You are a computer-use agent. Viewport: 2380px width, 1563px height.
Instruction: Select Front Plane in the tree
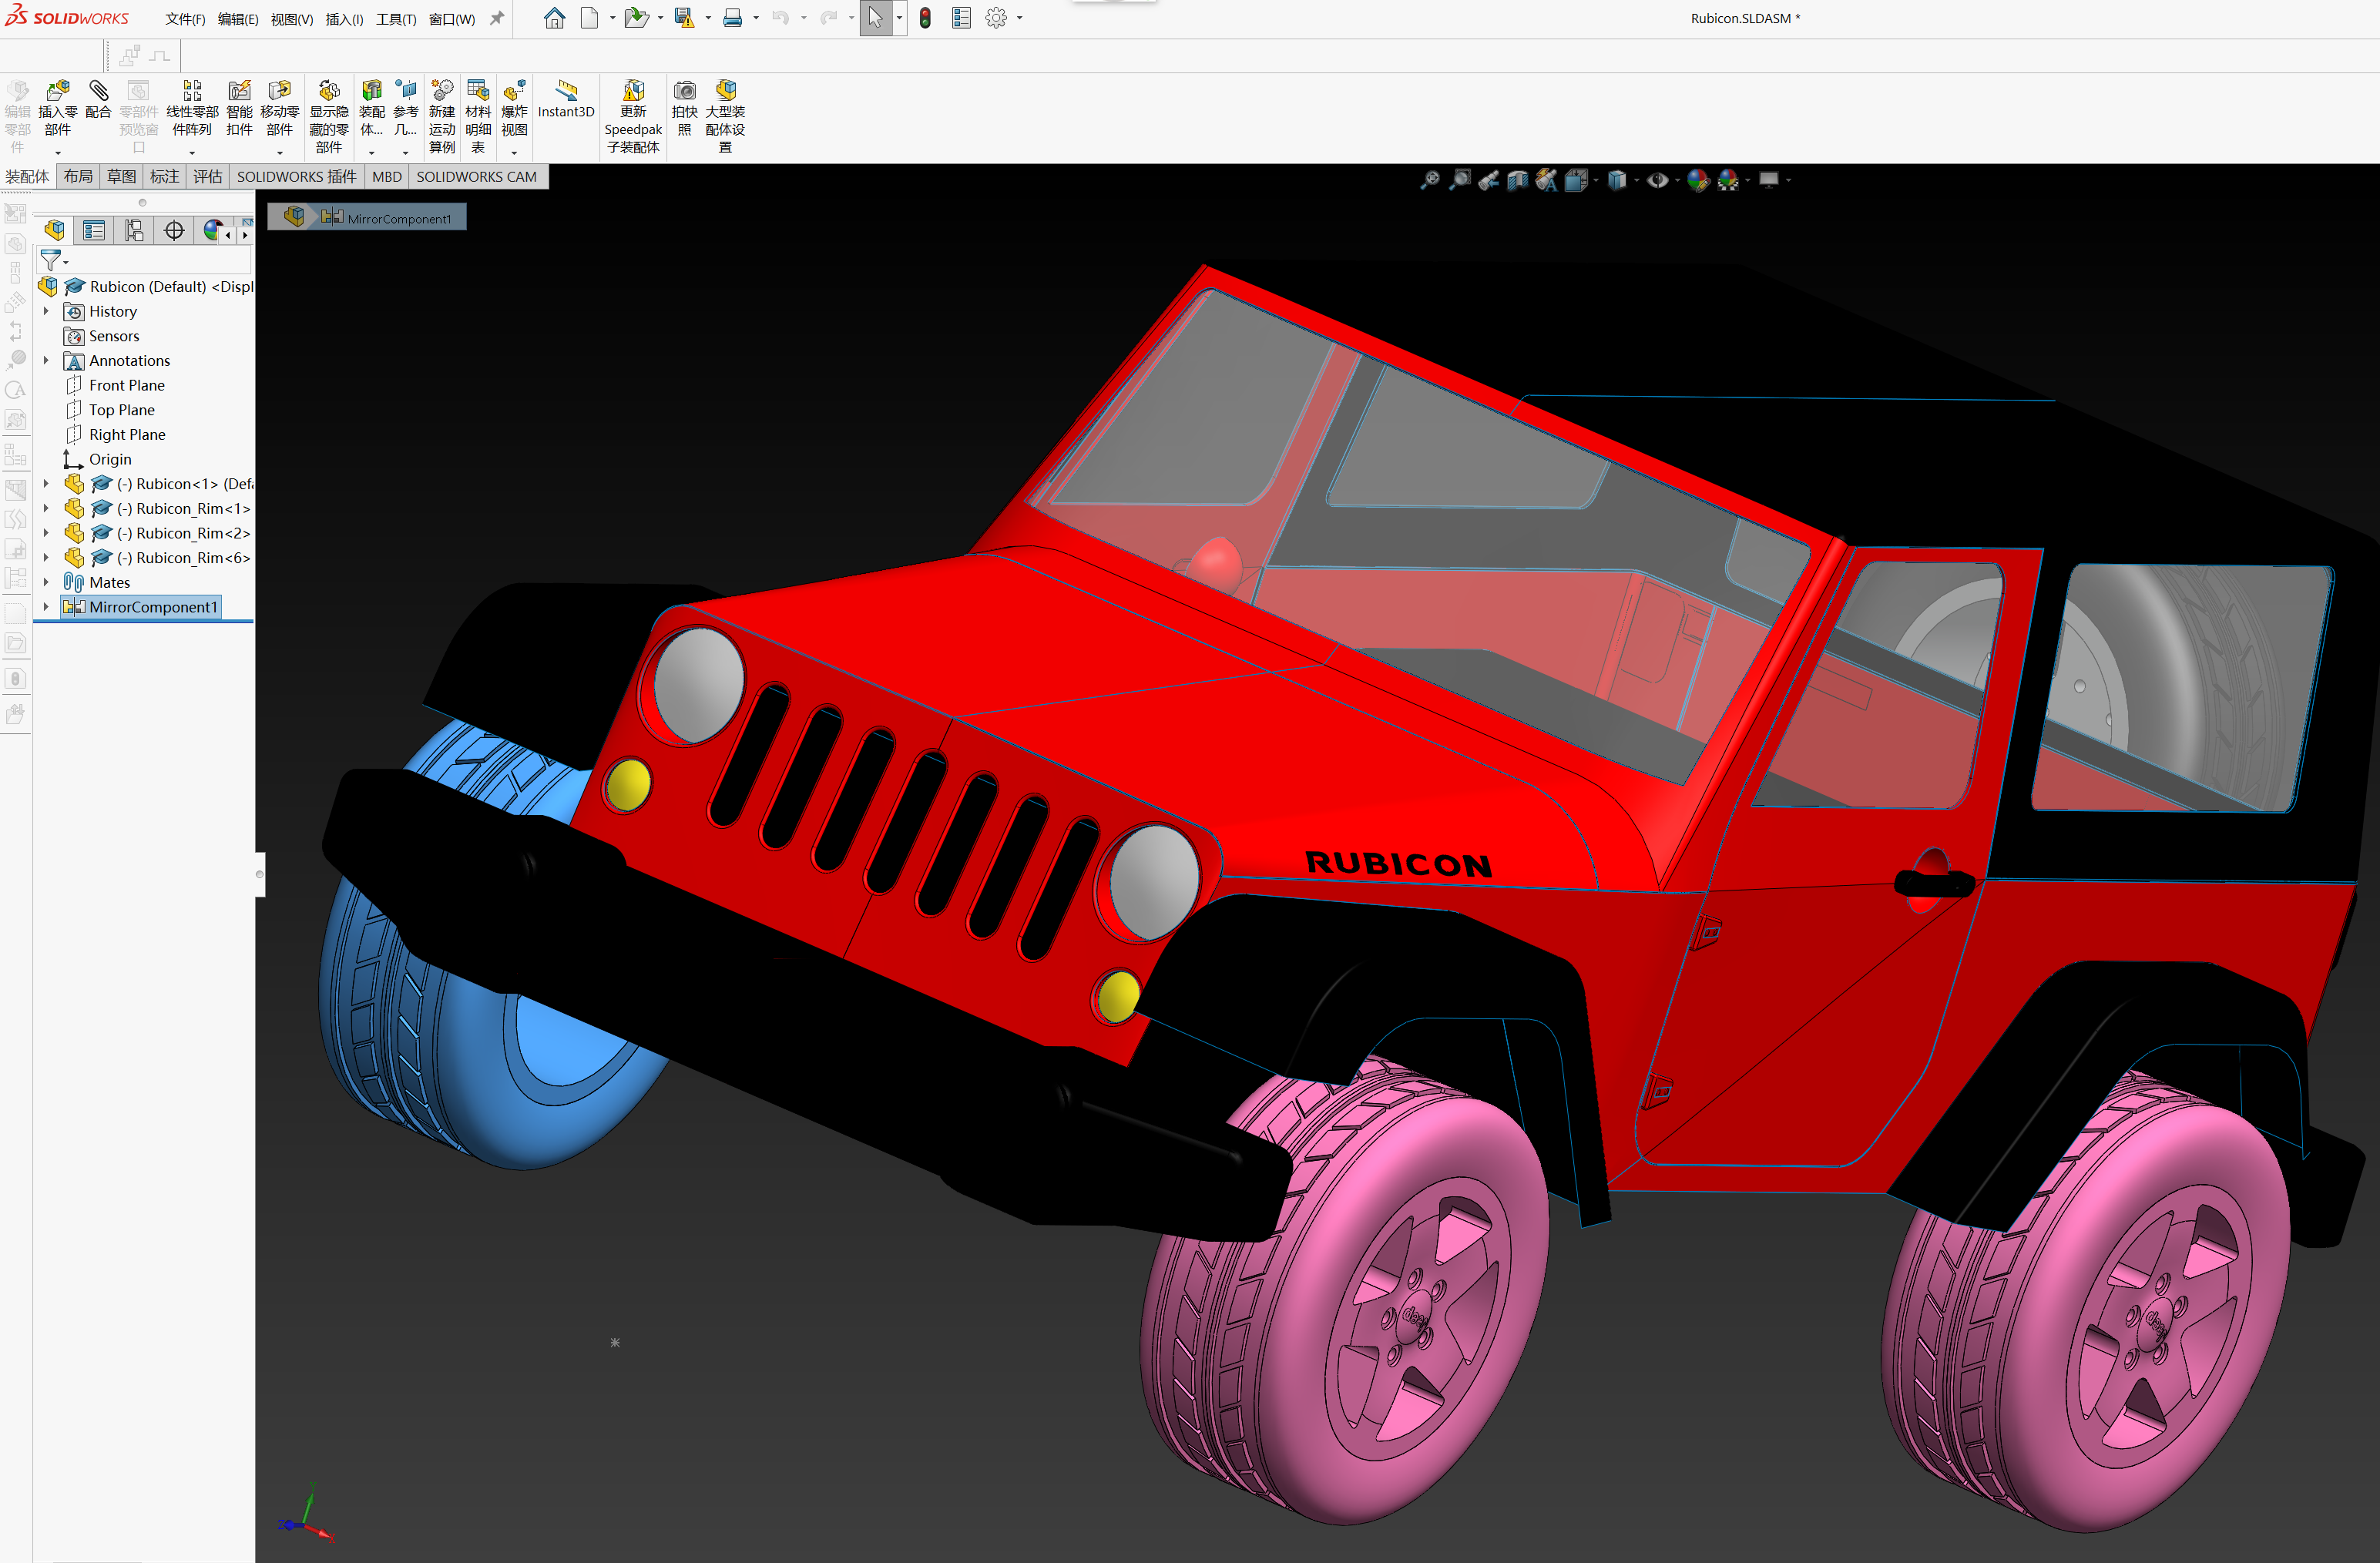(126, 385)
